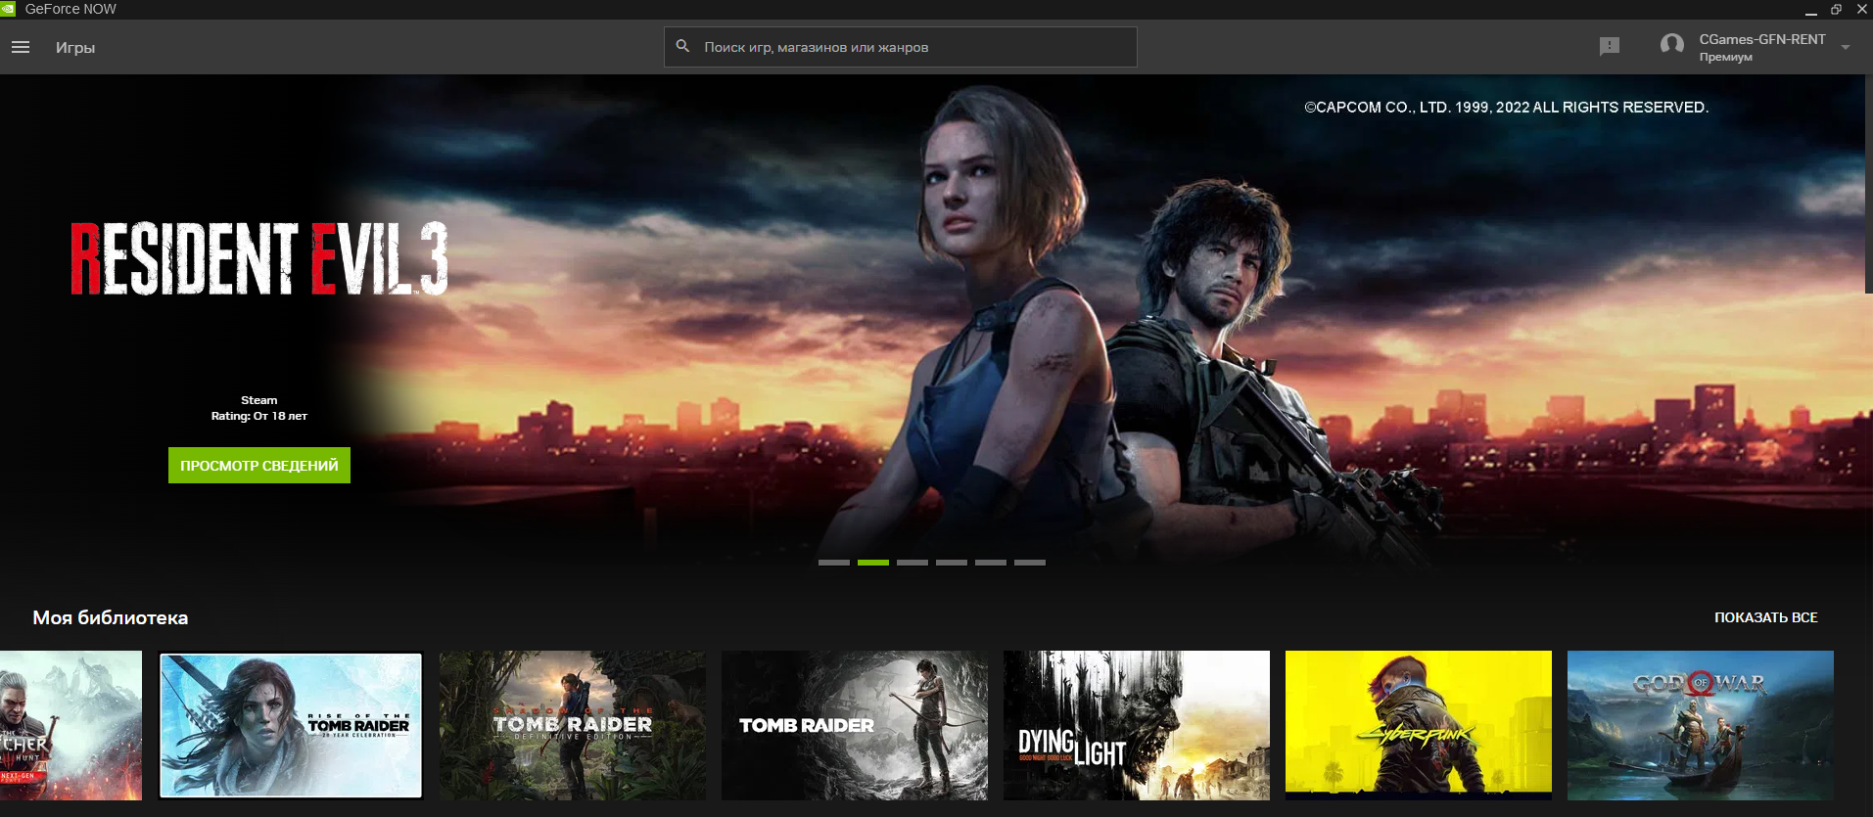This screenshot has height=817, width=1873.
Task: Select the third carousel slide indicator
Action: coord(913,563)
